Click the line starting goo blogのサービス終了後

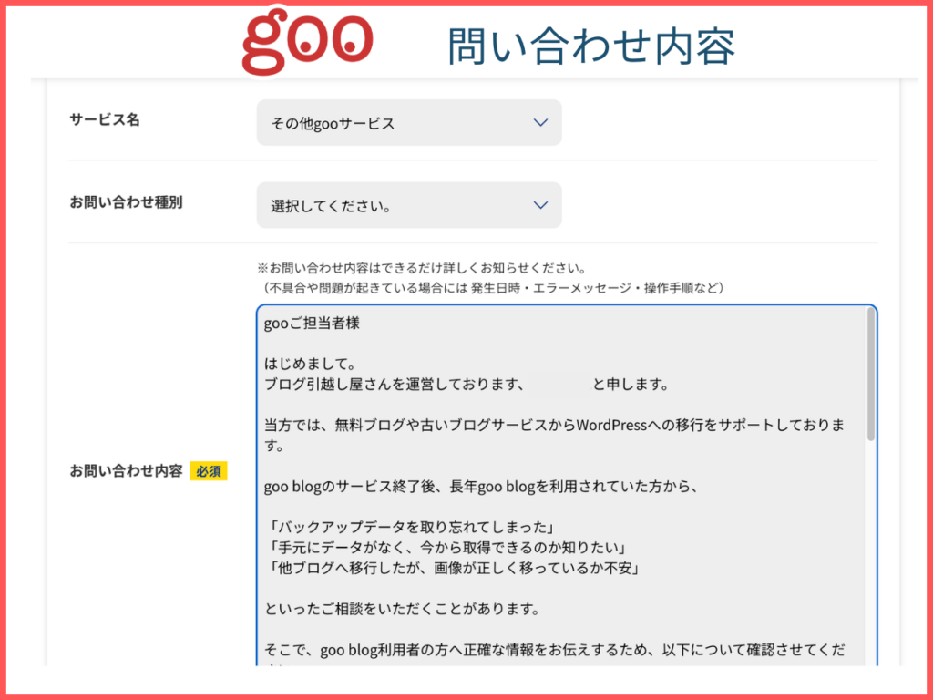(481, 487)
